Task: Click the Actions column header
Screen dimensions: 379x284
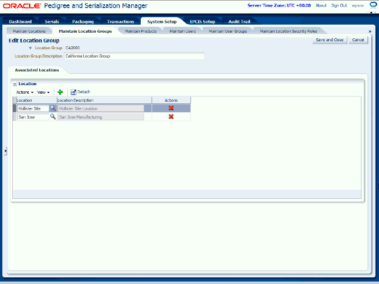Action: [x=171, y=100]
